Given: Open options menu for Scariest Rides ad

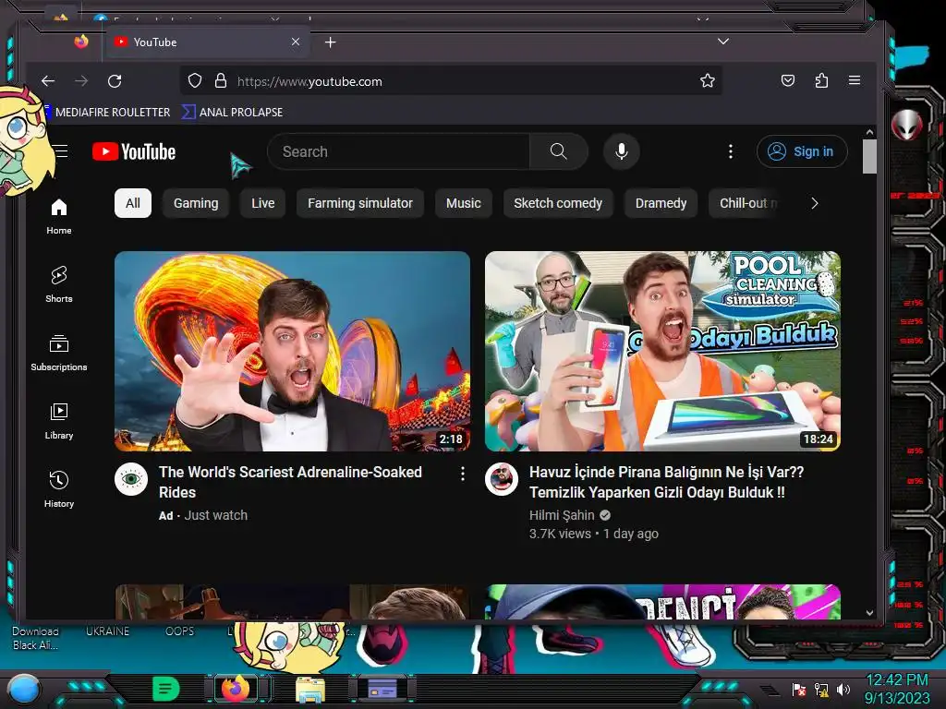Looking at the screenshot, I should [463, 474].
